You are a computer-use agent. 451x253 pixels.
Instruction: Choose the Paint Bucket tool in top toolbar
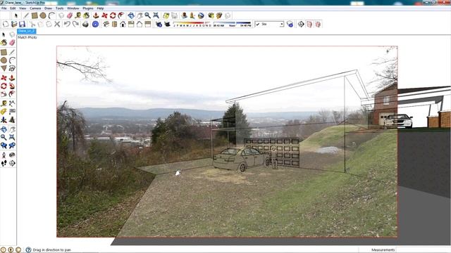[86, 15]
